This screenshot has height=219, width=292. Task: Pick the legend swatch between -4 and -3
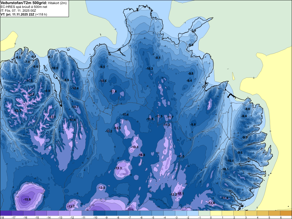tap(169, 213)
